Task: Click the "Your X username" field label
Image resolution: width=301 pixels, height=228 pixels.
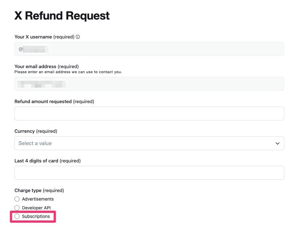Action: [x=33, y=37]
